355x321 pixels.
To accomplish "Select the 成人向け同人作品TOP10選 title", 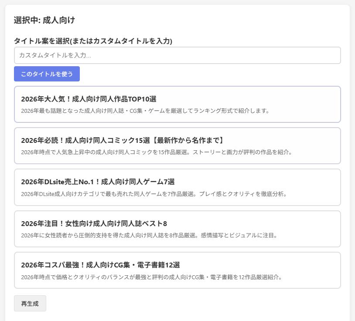I will point(89,99).
